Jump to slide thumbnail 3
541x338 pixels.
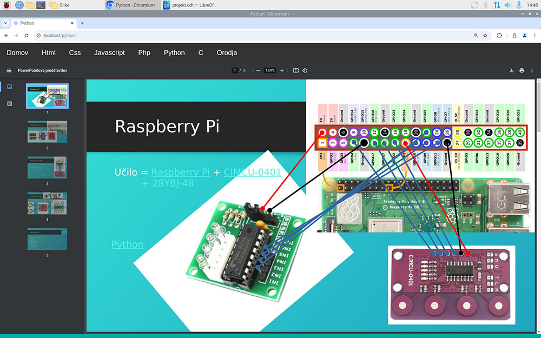(47, 168)
